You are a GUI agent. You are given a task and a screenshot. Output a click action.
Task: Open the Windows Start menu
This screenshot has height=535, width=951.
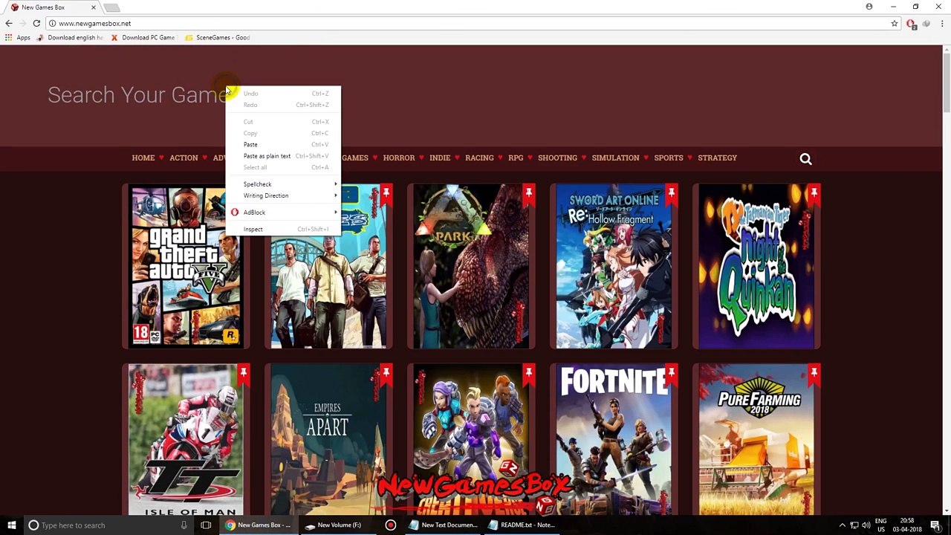click(11, 525)
